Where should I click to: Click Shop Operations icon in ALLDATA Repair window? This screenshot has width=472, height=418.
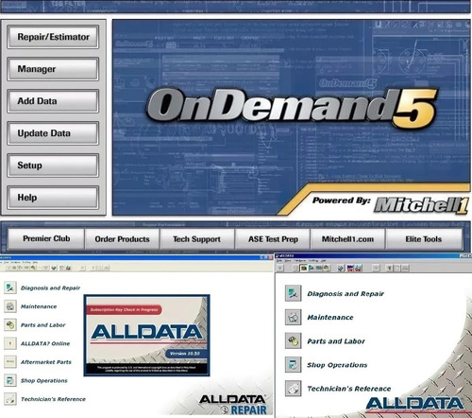coord(10,380)
